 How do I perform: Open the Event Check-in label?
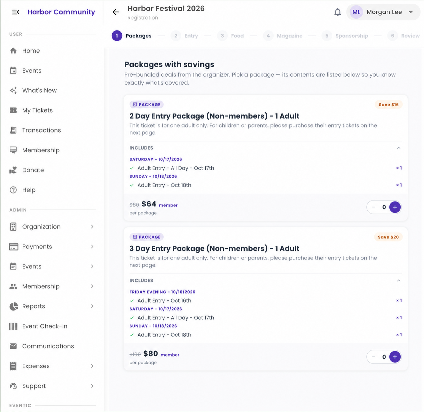coord(45,326)
